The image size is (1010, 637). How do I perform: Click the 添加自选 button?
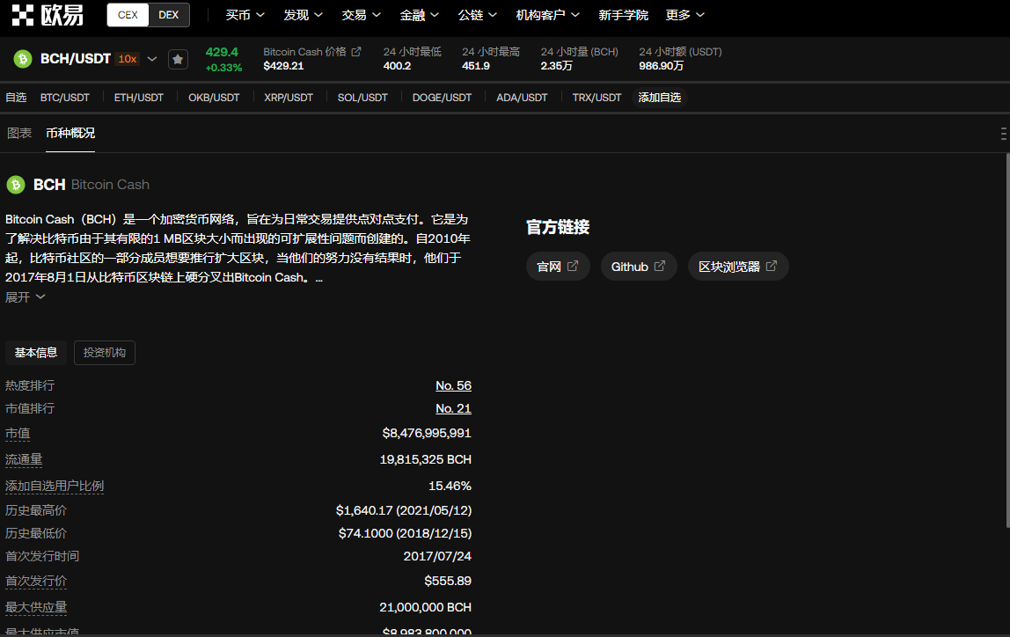pos(660,98)
